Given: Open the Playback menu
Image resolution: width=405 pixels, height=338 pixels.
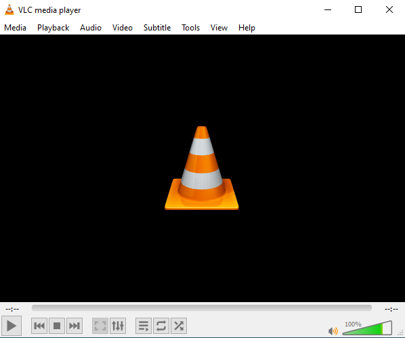Looking at the screenshot, I should pos(54,28).
